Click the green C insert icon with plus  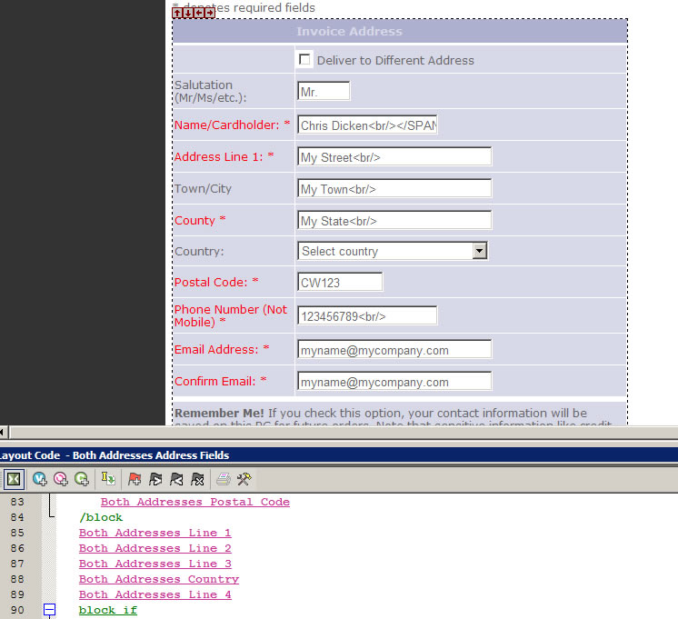(82, 478)
